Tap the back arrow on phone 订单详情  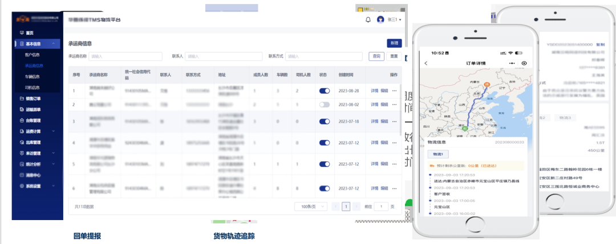pos(426,63)
